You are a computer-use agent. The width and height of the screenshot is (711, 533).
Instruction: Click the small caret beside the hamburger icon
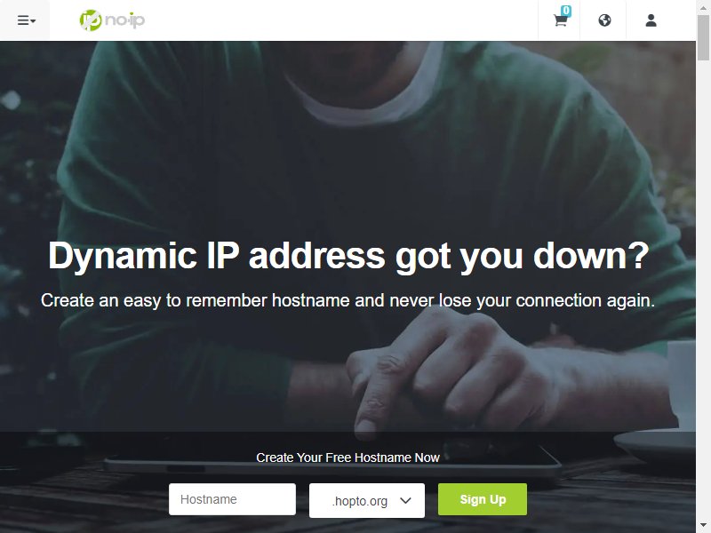33,20
